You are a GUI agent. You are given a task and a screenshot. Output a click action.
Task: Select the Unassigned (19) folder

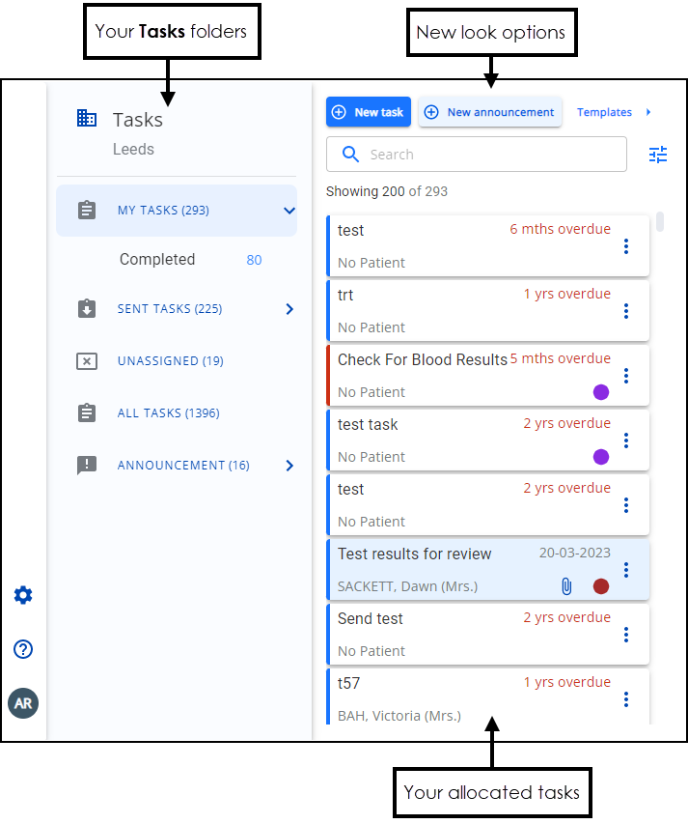(x=170, y=361)
